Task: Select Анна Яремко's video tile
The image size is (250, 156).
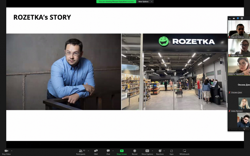Action: [x=239, y=104]
